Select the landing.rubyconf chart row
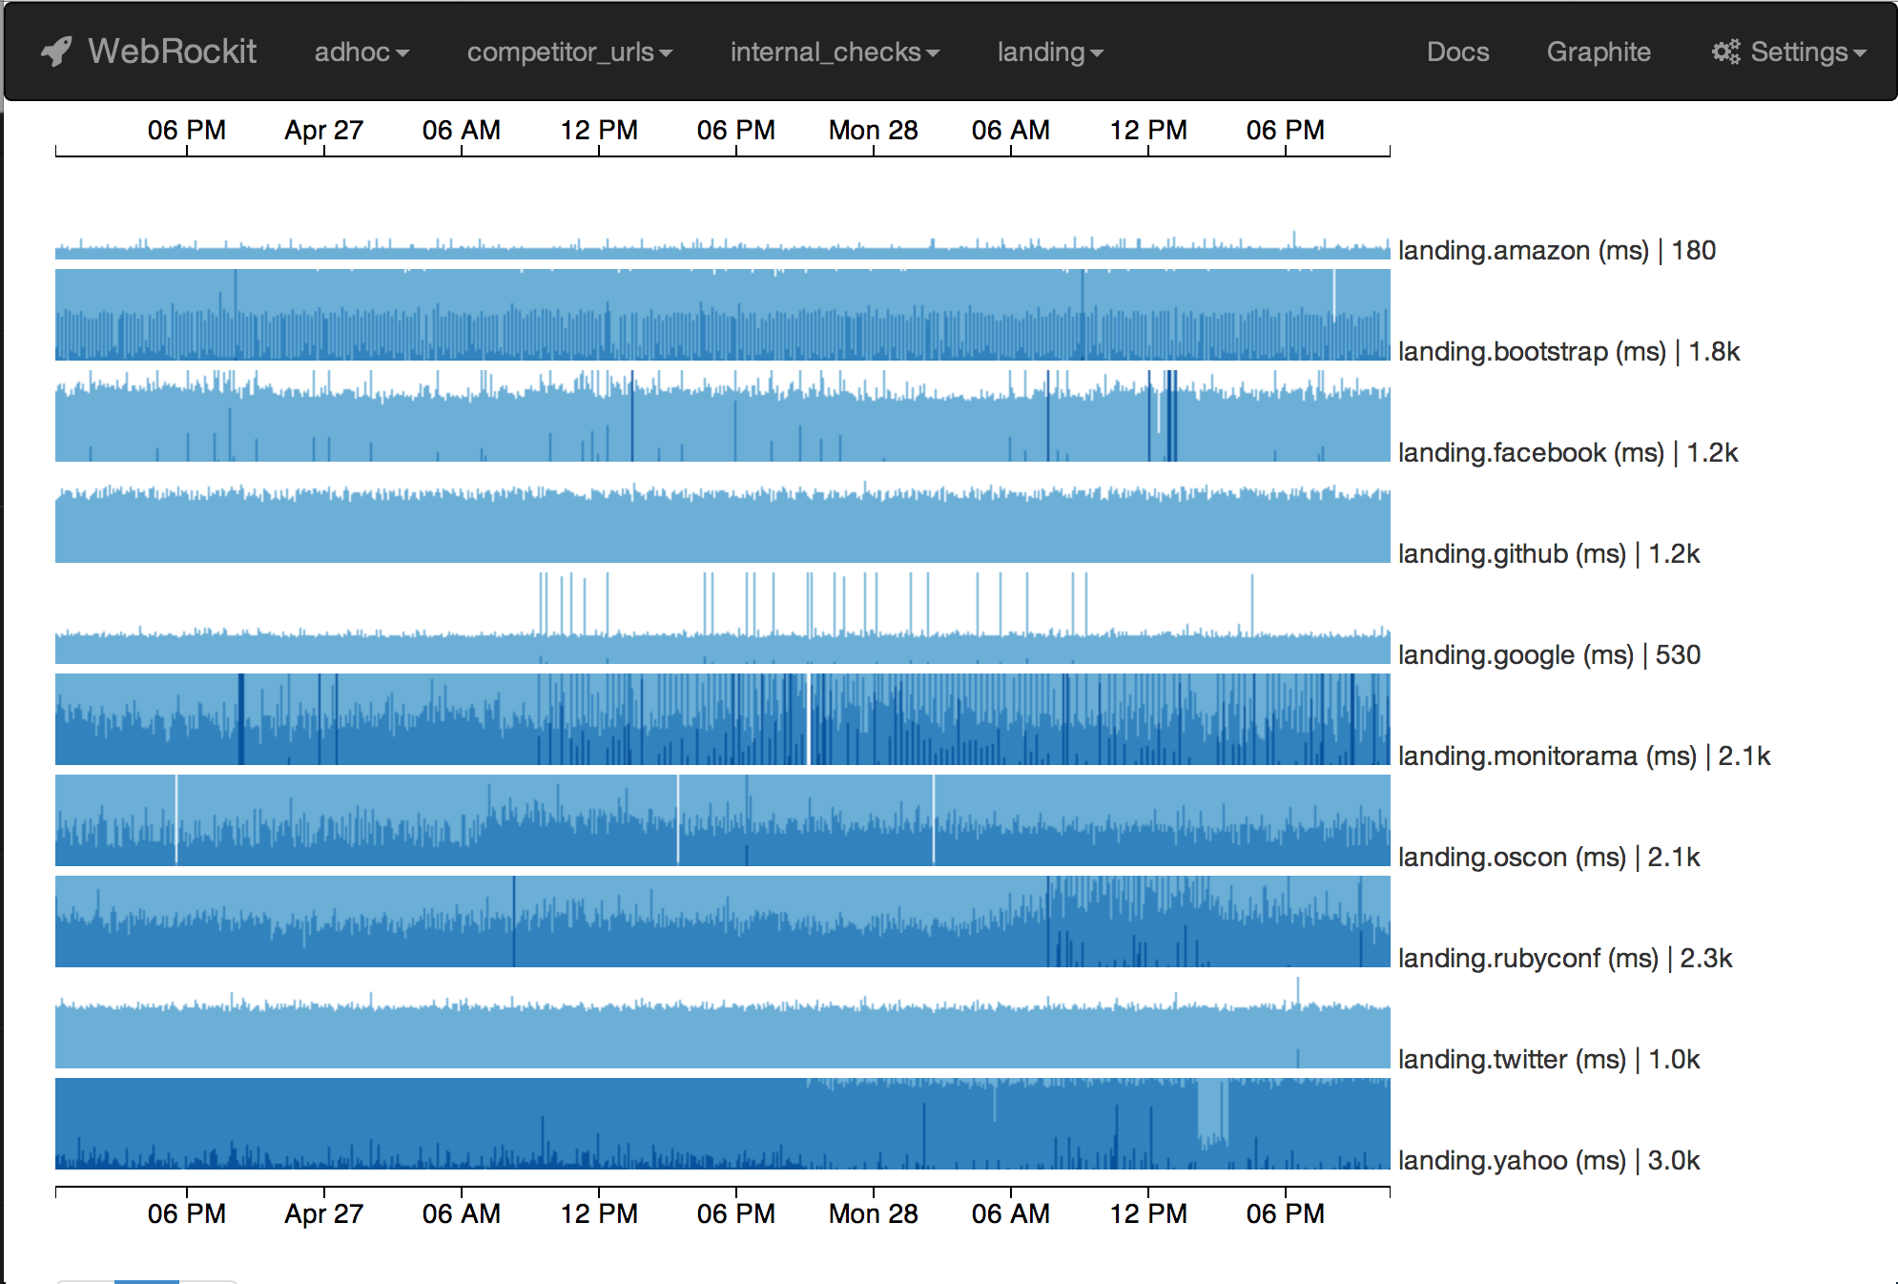1898x1284 pixels. click(722, 922)
